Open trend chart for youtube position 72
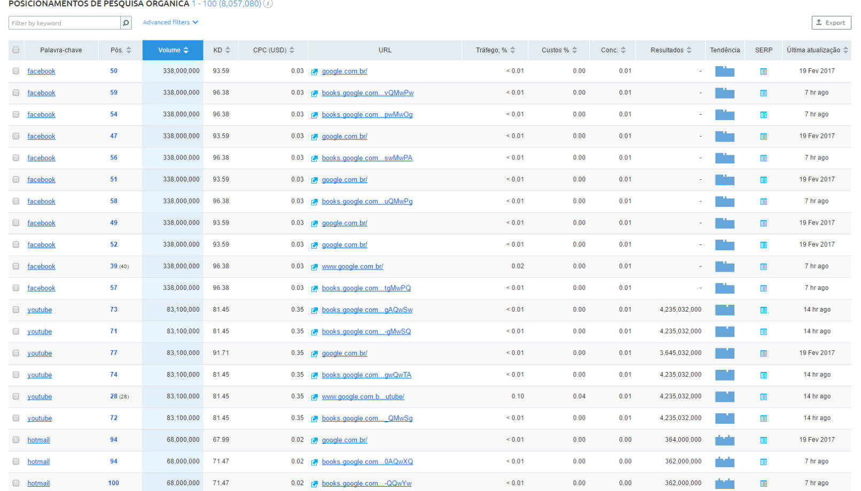The height and width of the screenshot is (491, 861). point(725,418)
